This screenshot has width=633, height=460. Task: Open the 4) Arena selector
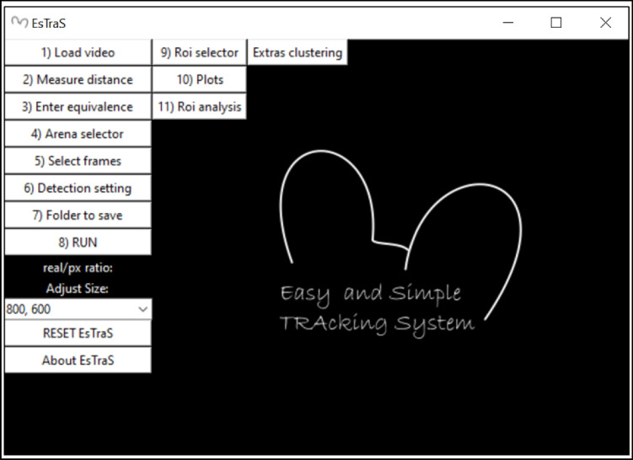[78, 134]
